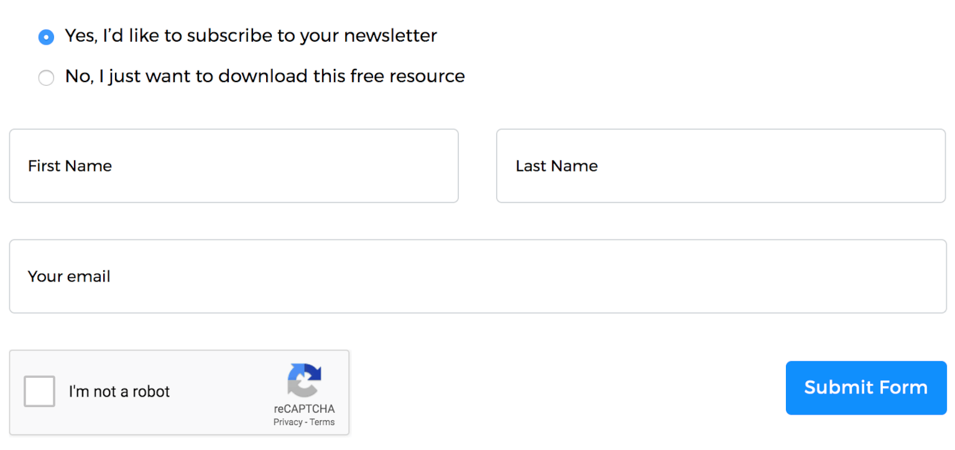
Task: Click the "Your email" placeholder text
Action: 69,277
